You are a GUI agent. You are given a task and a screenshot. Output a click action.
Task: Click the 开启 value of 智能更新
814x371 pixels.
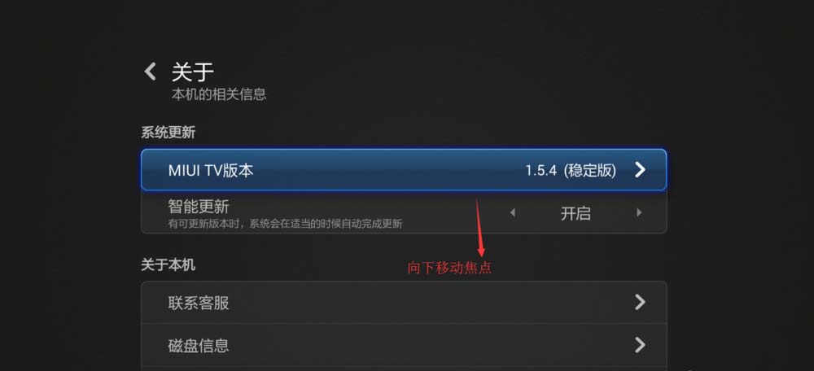pos(575,213)
